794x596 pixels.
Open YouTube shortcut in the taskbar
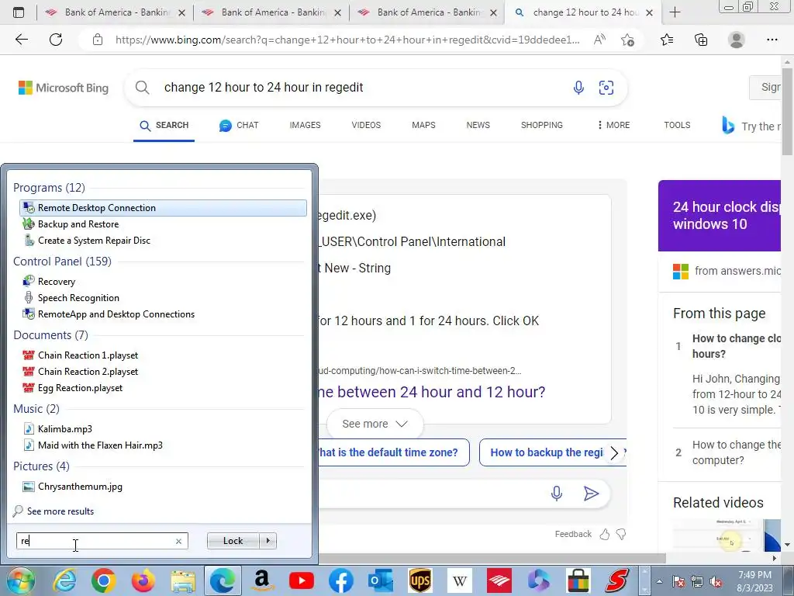click(x=302, y=580)
